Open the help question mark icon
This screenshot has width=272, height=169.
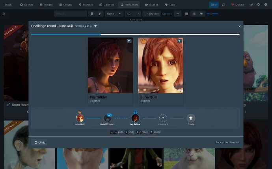coord(266,5)
